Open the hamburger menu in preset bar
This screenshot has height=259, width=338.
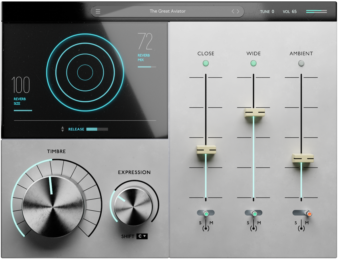tap(98, 11)
